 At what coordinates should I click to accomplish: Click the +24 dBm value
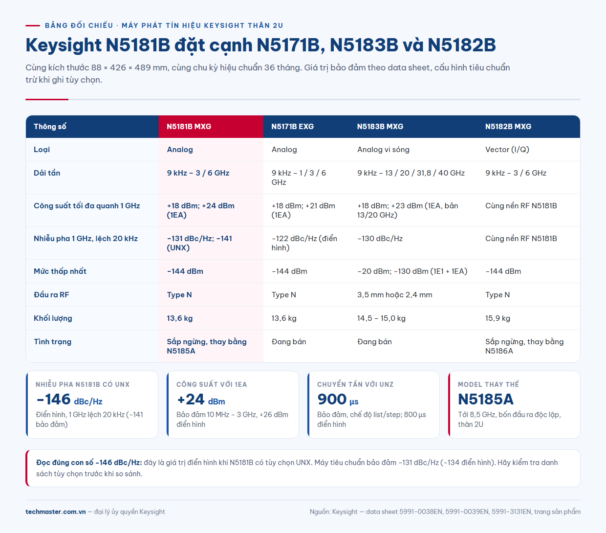coord(201,400)
